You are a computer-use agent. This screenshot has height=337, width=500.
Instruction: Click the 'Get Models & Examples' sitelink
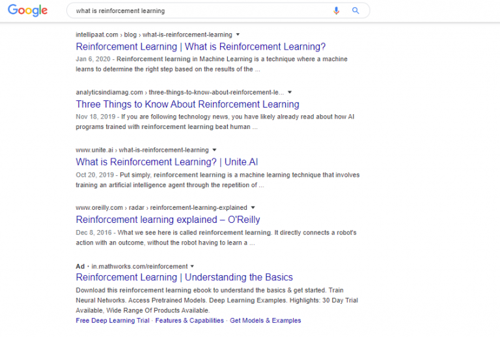coord(265,321)
